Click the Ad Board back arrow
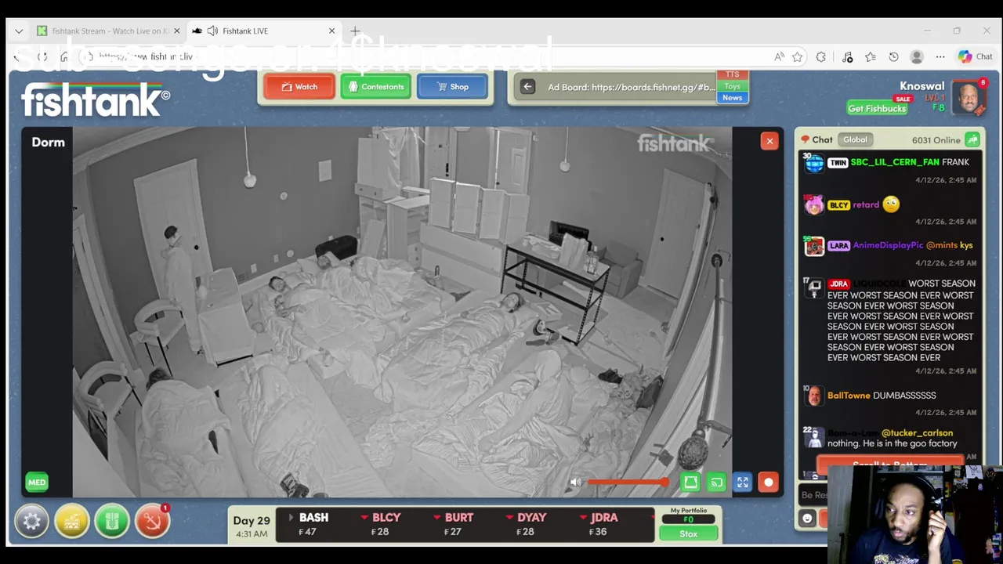This screenshot has height=564, width=1003. (527, 87)
